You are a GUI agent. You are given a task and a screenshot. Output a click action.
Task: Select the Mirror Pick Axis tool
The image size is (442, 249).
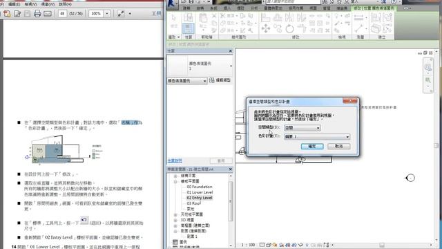289,18
